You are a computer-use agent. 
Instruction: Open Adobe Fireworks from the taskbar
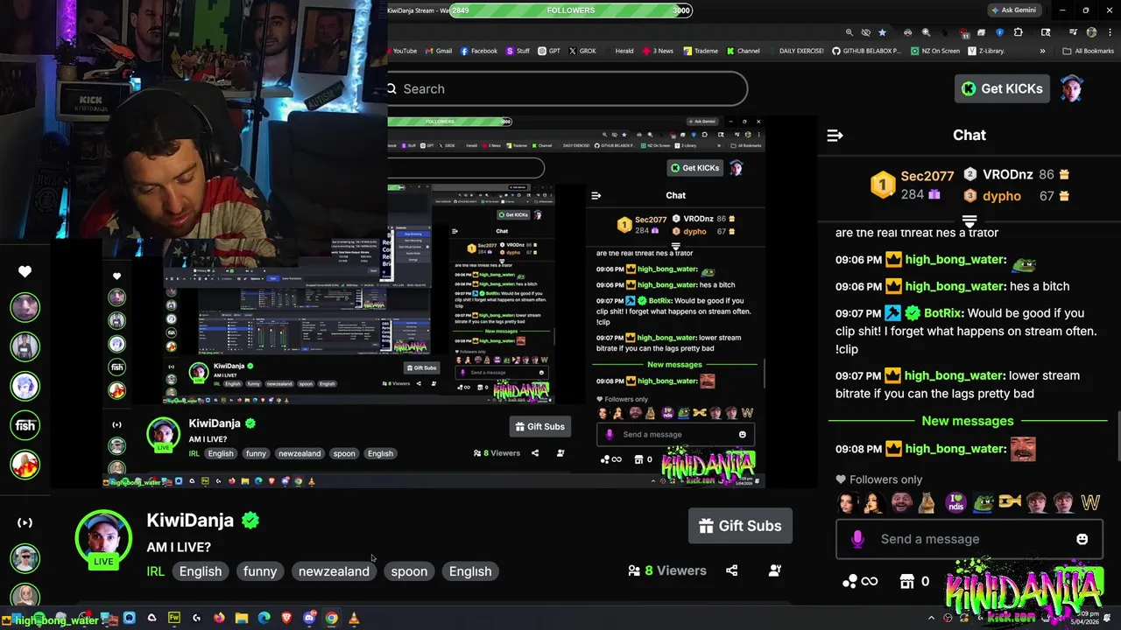coord(173,618)
